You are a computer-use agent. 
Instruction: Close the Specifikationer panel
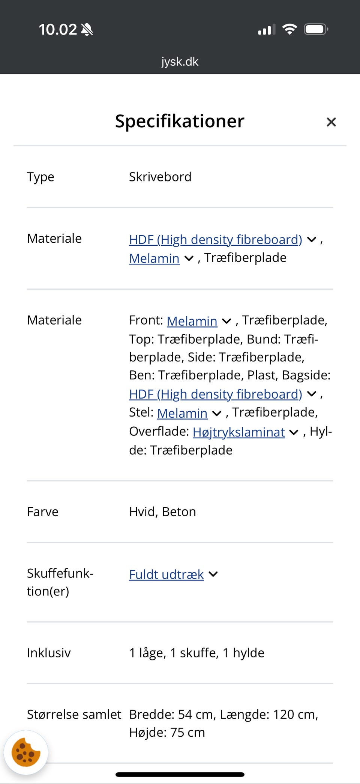331,122
